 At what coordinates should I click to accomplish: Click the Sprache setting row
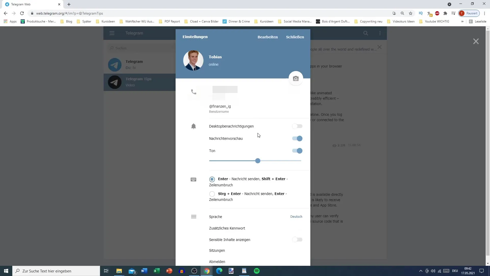(256, 217)
